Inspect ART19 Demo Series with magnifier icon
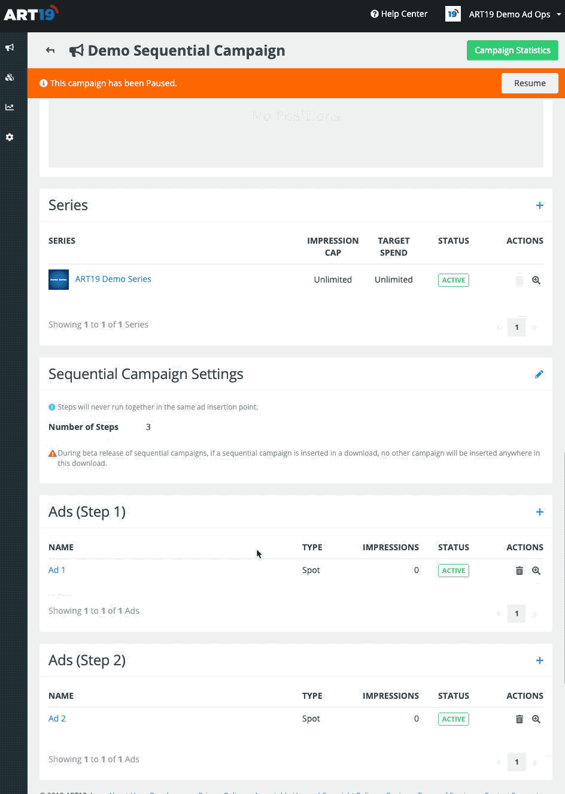 pyautogui.click(x=536, y=280)
